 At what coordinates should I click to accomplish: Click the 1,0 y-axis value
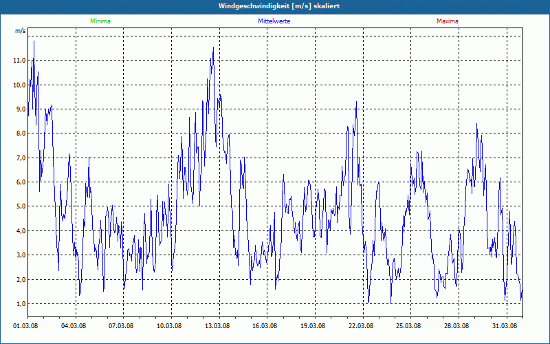[x=21, y=304]
